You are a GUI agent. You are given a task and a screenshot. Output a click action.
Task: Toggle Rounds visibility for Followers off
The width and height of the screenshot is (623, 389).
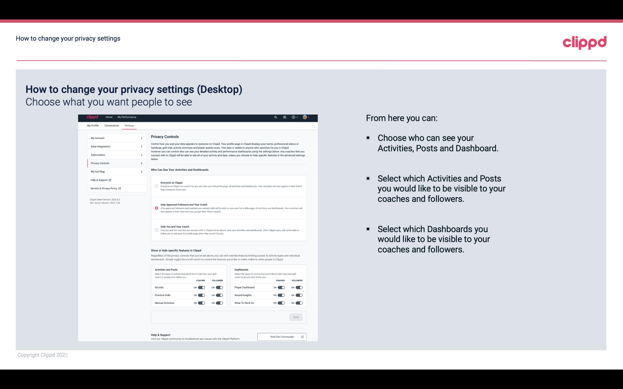[x=219, y=287]
